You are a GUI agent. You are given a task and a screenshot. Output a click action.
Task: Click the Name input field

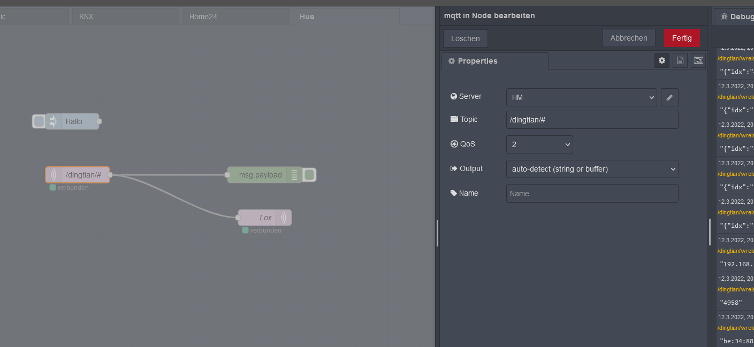[x=592, y=194]
